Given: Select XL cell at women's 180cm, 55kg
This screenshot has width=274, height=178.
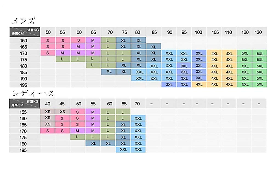Looking at the screenshot, I should point(93,143).
